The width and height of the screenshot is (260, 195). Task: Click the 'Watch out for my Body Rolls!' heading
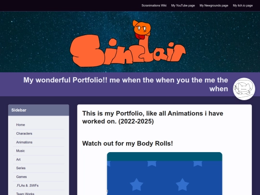click(128, 143)
